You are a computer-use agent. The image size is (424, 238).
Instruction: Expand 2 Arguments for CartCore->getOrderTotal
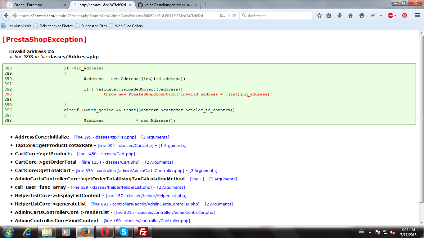point(159,162)
